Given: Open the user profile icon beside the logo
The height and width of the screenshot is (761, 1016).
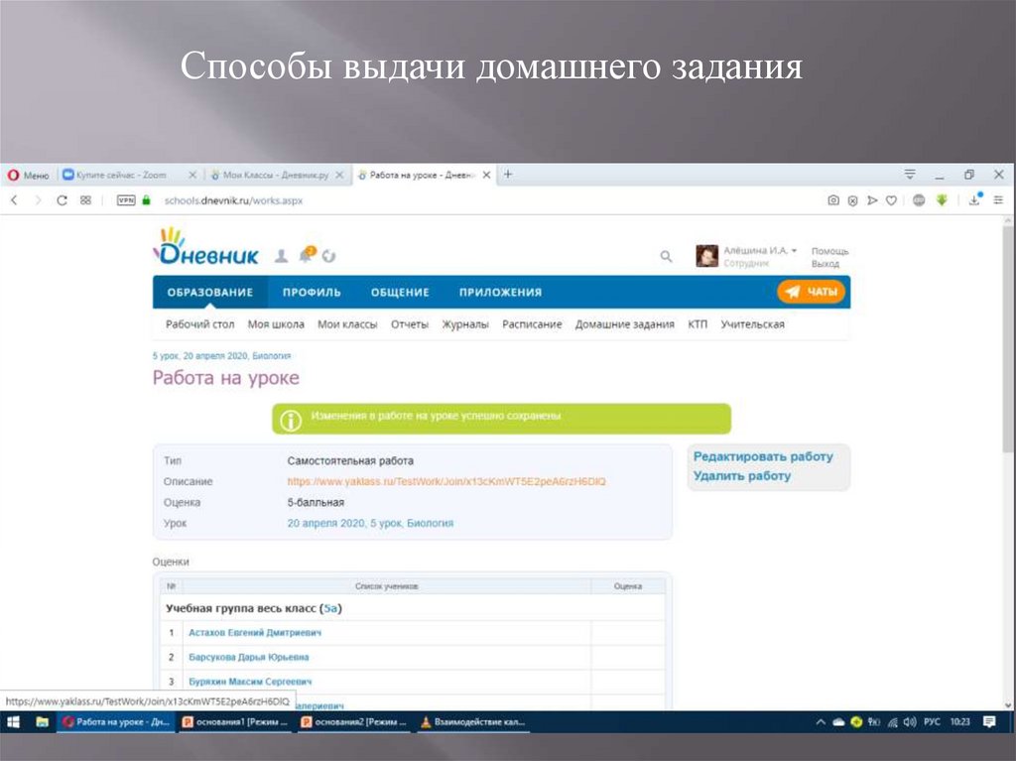Looking at the screenshot, I should tap(281, 256).
